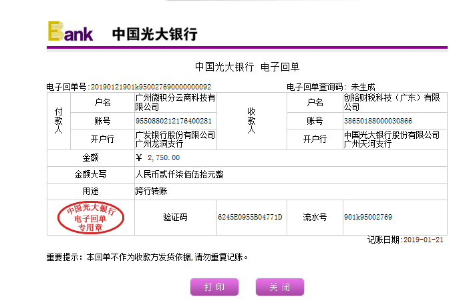Click the 重要提示 notice text
469x307 pixels.
point(147,257)
